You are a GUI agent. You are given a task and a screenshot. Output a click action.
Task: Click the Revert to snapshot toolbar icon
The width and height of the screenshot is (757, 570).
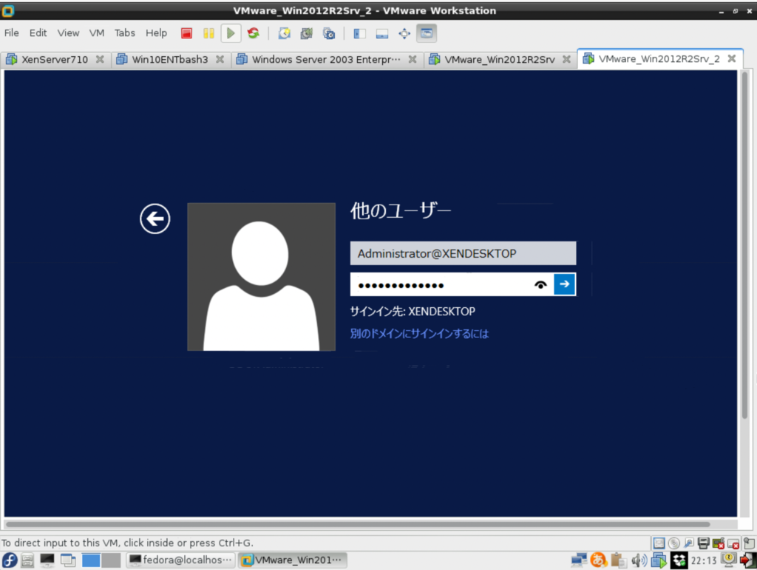tap(307, 33)
